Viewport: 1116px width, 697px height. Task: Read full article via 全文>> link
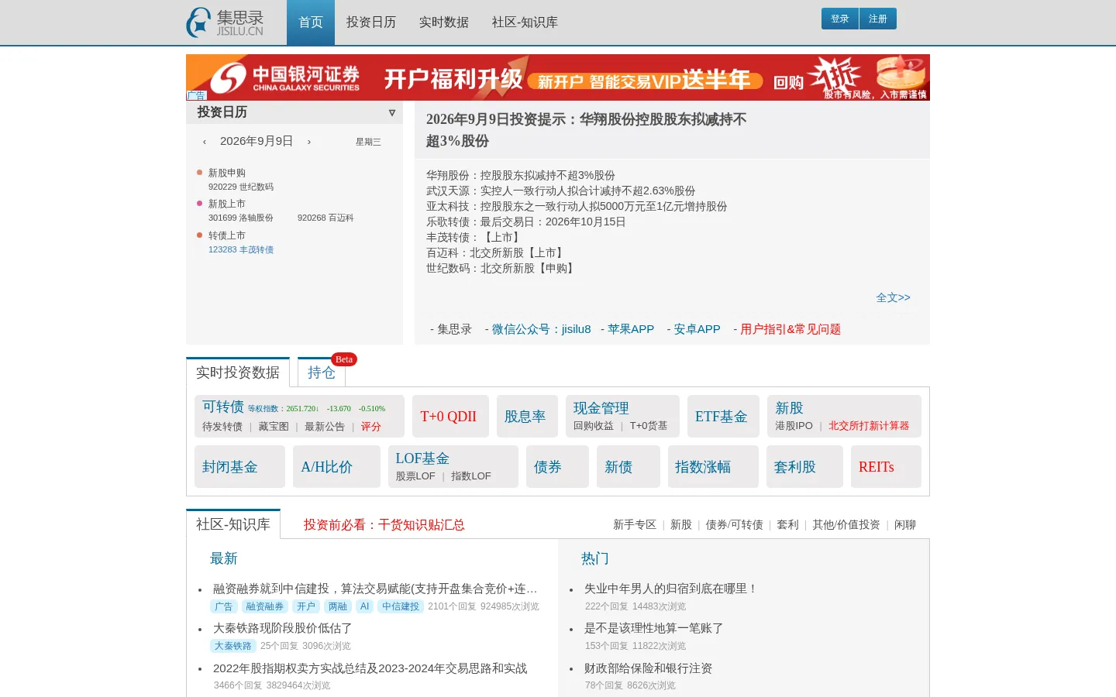pos(894,297)
